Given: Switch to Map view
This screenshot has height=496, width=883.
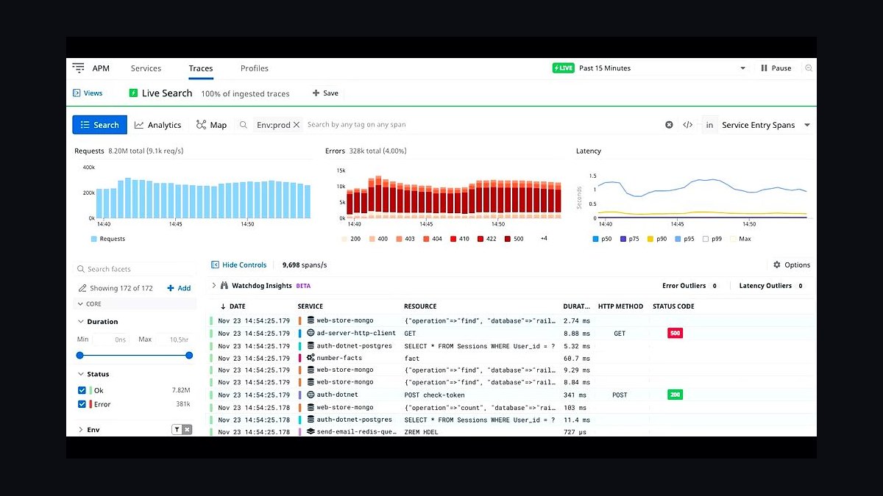Looking at the screenshot, I should tap(211, 125).
